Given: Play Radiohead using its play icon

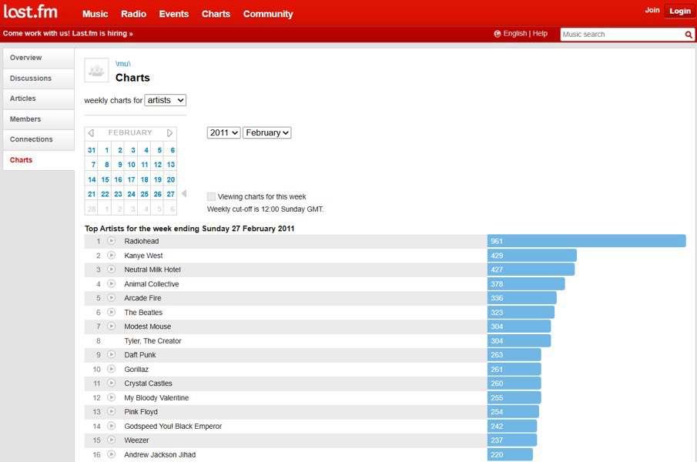Looking at the screenshot, I should pyautogui.click(x=111, y=241).
